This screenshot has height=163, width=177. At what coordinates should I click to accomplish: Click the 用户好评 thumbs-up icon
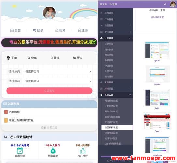tap(82, 151)
